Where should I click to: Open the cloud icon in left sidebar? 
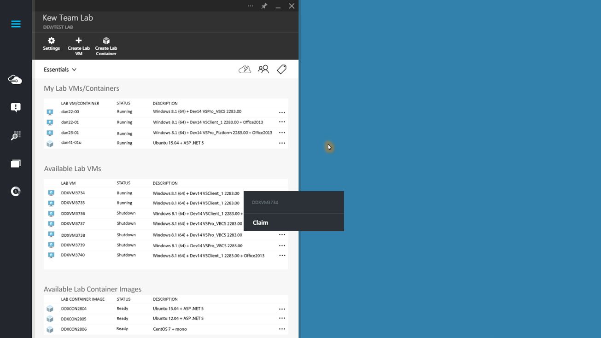tap(15, 80)
